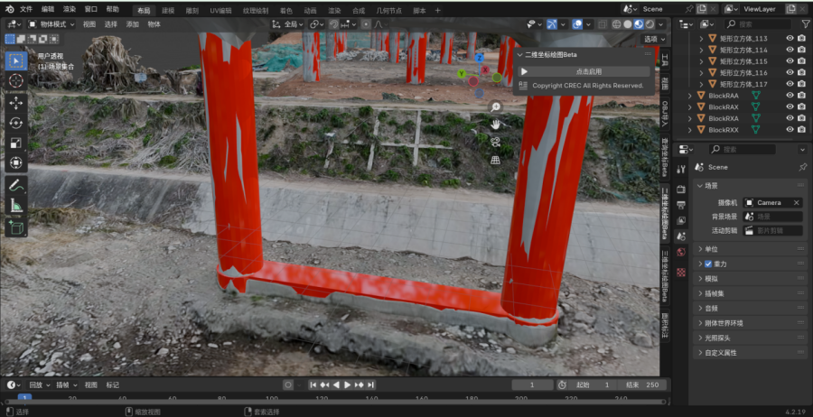Select the Measure tool
The image size is (813, 417).
(x=16, y=206)
